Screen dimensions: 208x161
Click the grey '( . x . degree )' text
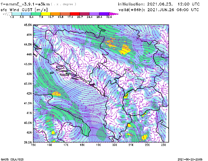tap(63, 4)
